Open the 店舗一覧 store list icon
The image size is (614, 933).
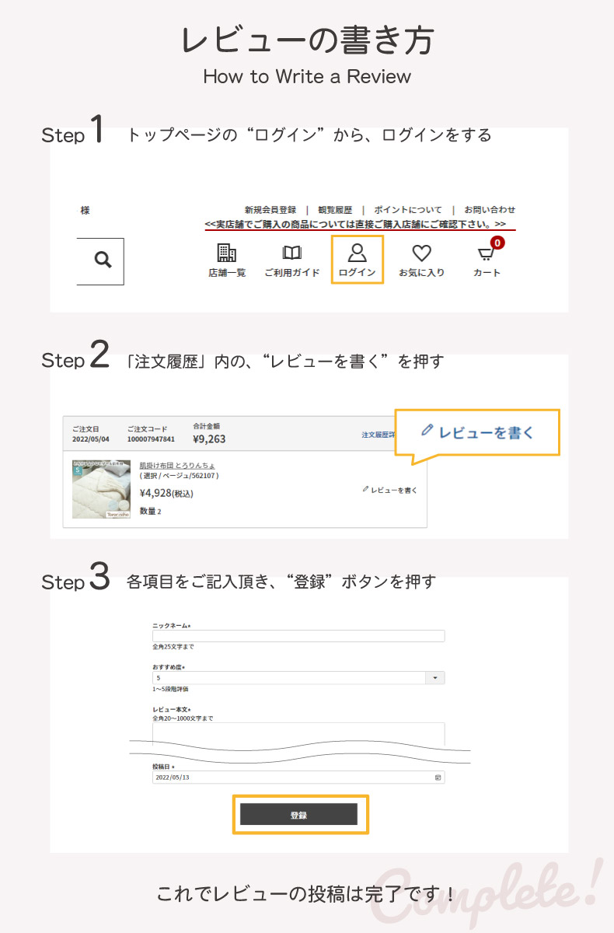(227, 252)
